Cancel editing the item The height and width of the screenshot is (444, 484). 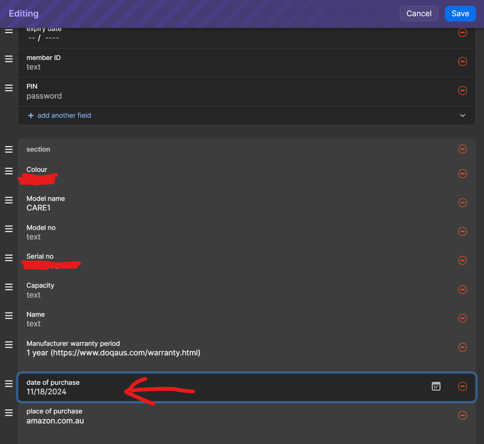[419, 14]
